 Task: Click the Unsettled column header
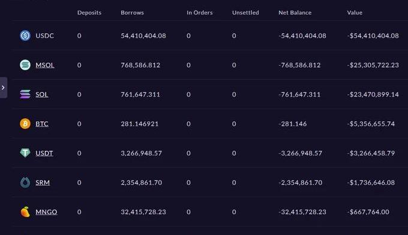point(245,13)
